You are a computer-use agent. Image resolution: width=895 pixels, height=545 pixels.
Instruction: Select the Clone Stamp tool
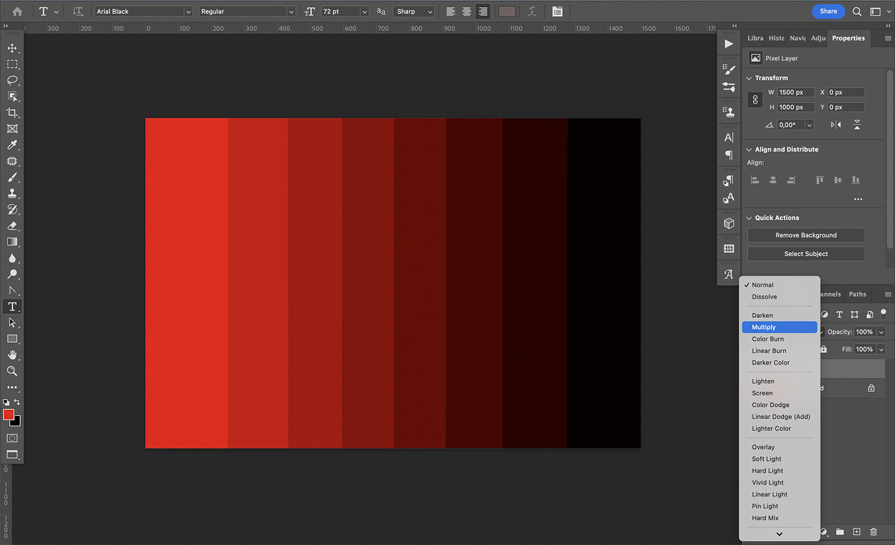12,193
